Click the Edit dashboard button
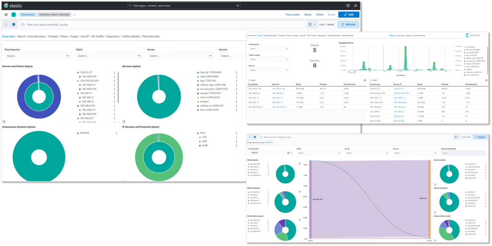 click(349, 15)
